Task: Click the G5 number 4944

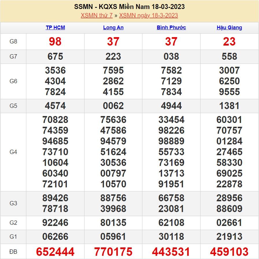Action: tap(171, 106)
